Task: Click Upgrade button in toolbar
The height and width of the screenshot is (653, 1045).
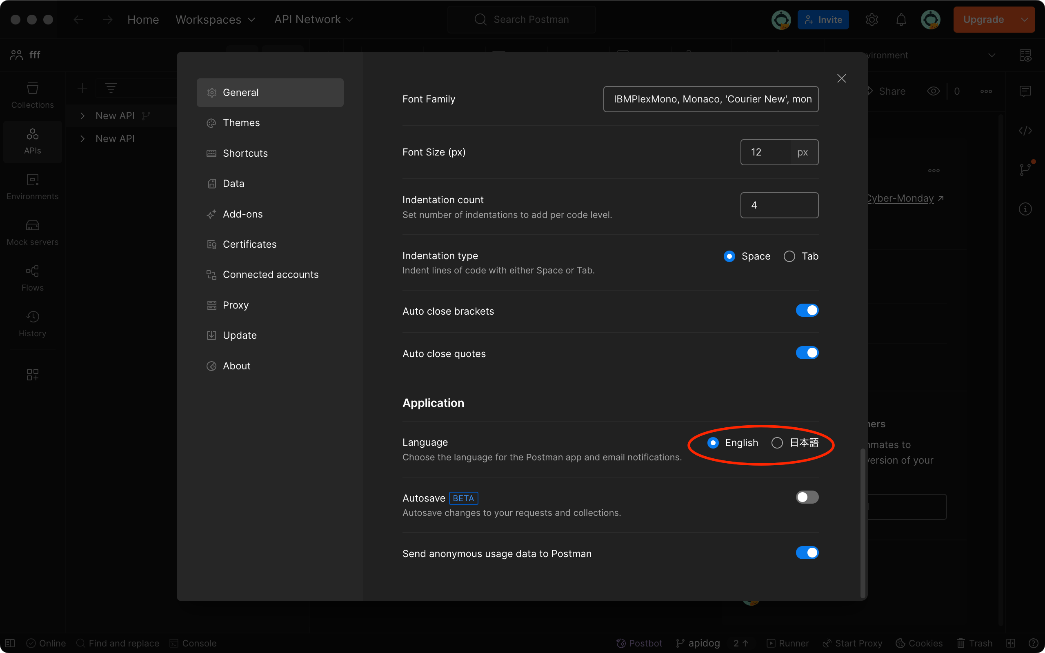Action: (985, 19)
